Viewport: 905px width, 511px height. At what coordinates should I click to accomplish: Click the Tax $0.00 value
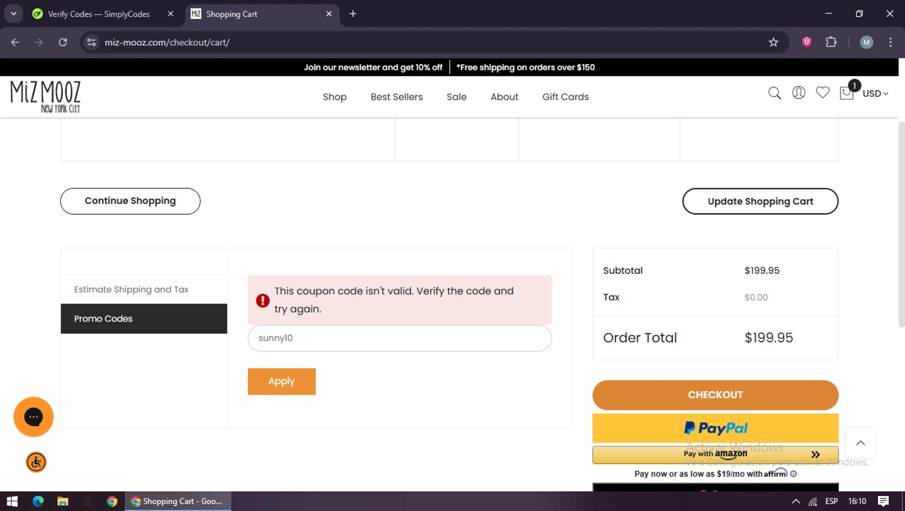coord(756,297)
